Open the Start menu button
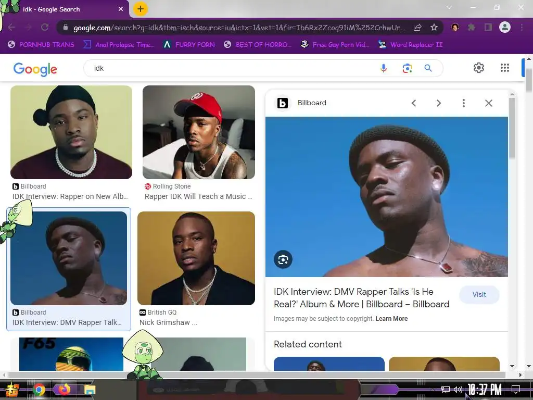533x400 pixels. click(12, 390)
